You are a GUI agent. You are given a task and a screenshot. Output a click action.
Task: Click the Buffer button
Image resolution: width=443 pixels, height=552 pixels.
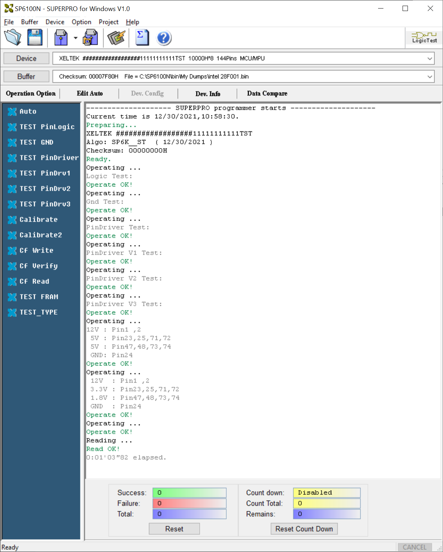26,76
